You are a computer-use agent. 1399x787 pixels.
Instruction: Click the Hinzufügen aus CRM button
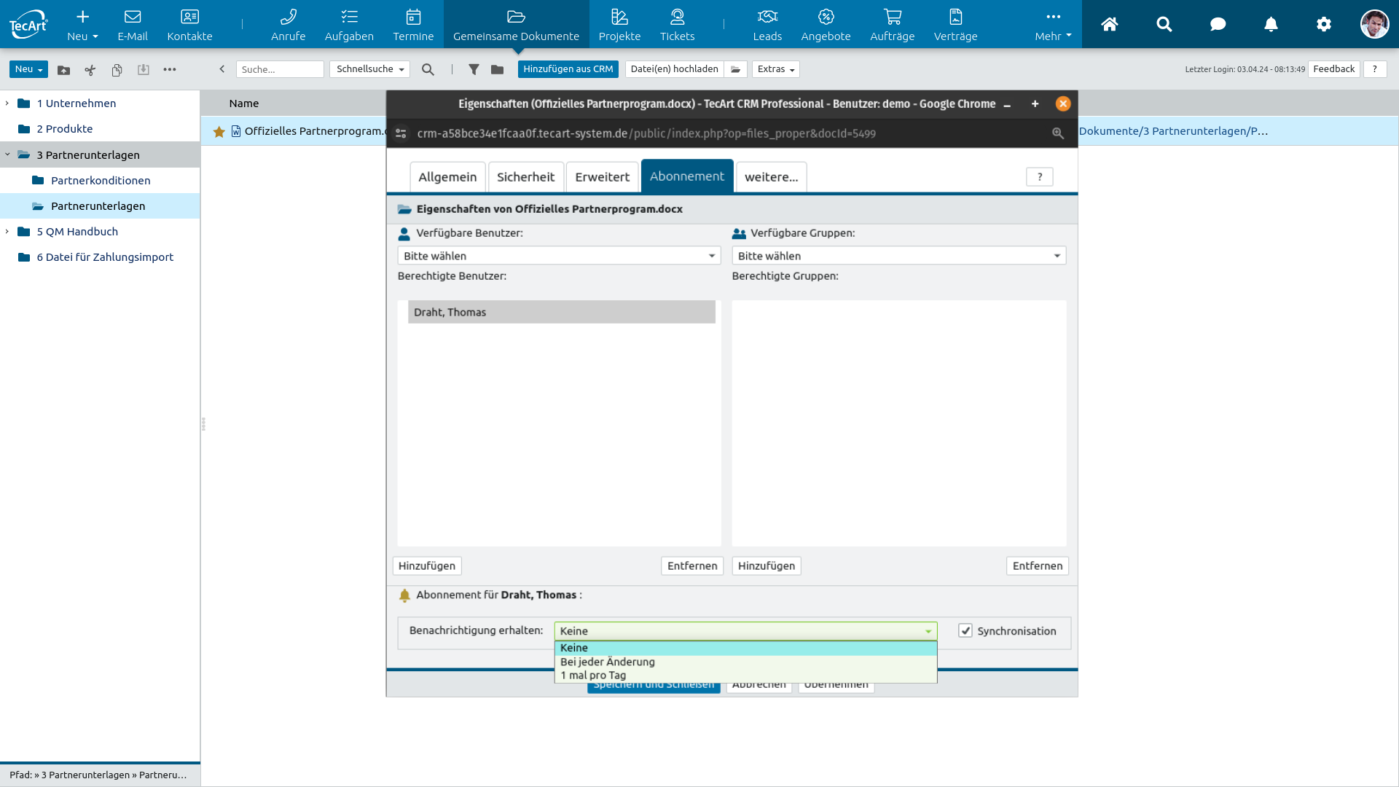(x=568, y=69)
